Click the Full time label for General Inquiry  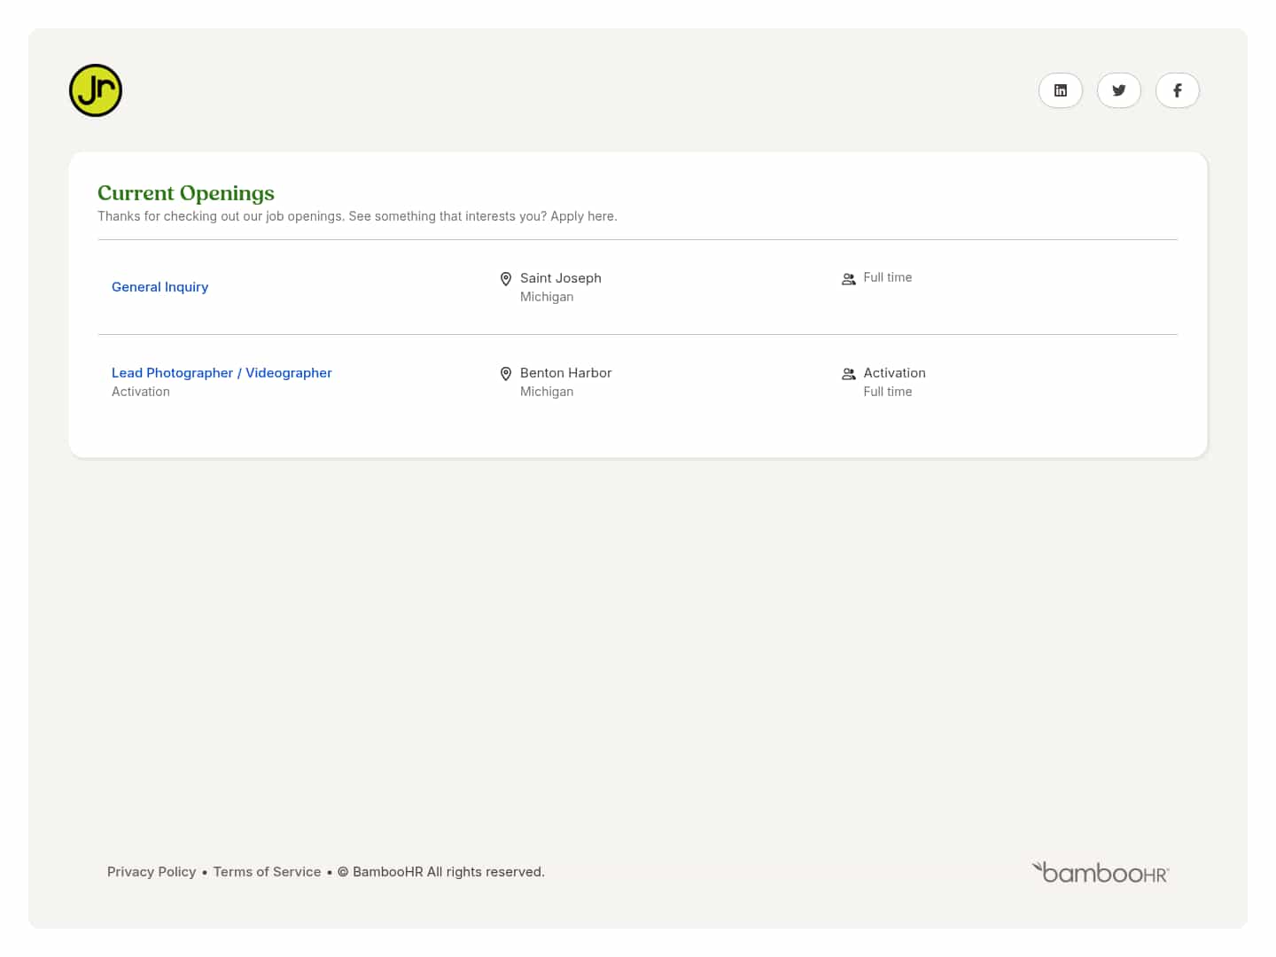click(887, 277)
